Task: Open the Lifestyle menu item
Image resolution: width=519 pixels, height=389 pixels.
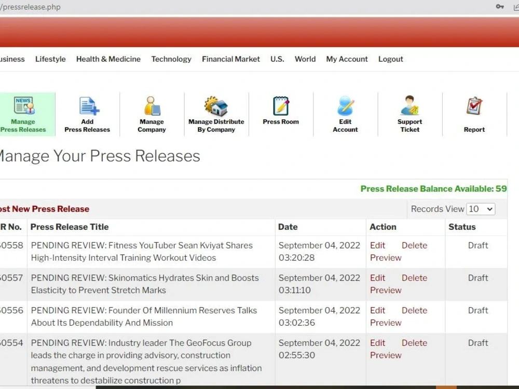Action: click(x=50, y=59)
